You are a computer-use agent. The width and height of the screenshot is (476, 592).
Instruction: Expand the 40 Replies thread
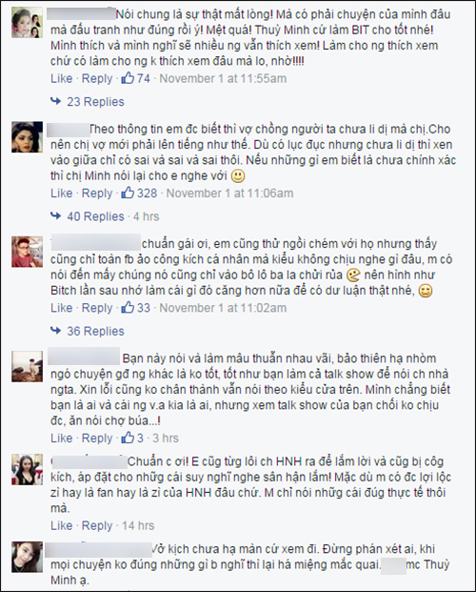pyautogui.click(x=95, y=216)
